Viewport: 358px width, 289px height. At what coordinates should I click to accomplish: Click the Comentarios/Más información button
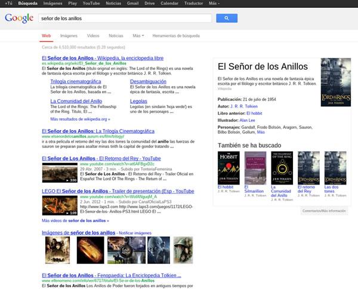pos(323,211)
